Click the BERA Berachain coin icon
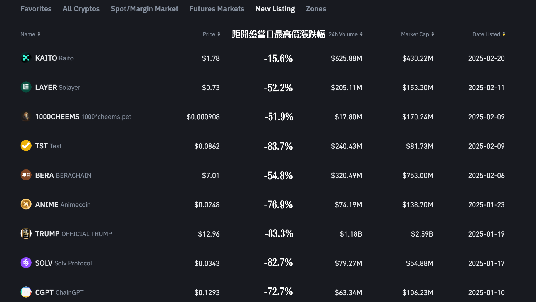The image size is (536, 302). 26,175
